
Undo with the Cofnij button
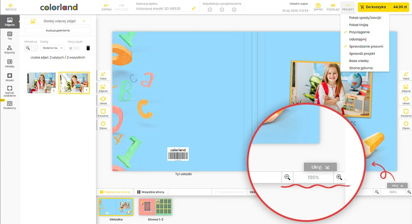[106, 7]
